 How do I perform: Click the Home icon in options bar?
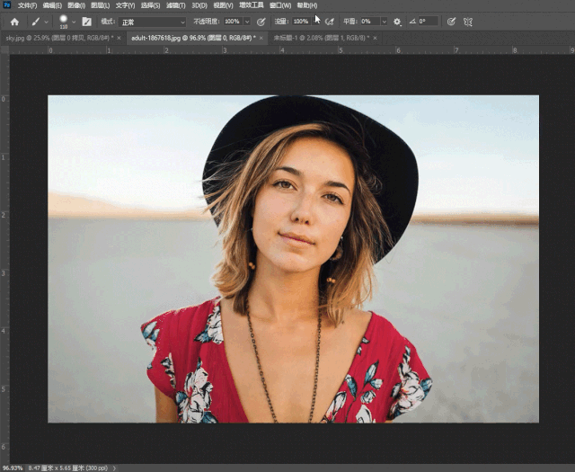point(14,22)
